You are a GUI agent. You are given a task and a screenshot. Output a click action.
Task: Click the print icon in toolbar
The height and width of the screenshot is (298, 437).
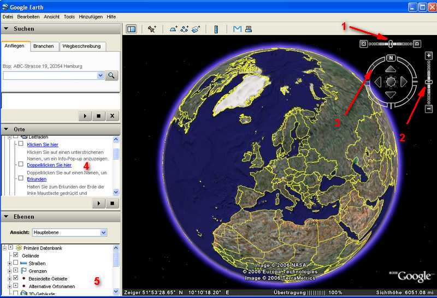click(x=249, y=29)
